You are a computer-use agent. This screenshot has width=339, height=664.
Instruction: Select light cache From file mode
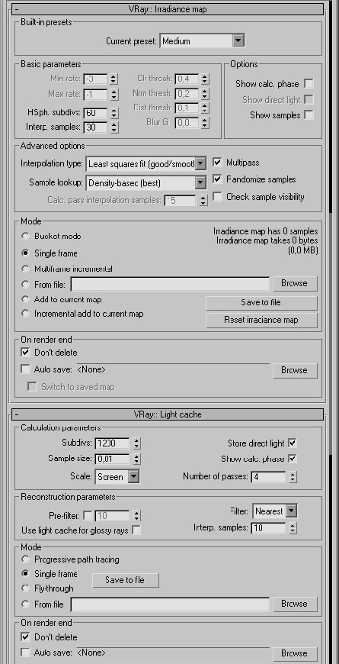tap(26, 604)
